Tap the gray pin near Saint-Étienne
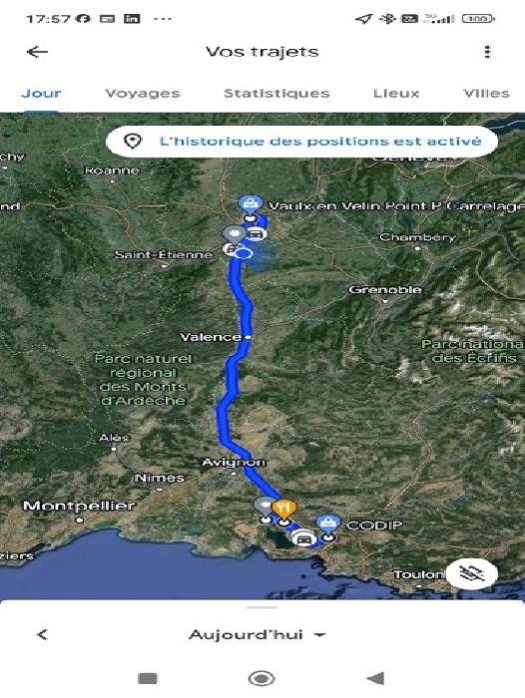 [x=234, y=234]
